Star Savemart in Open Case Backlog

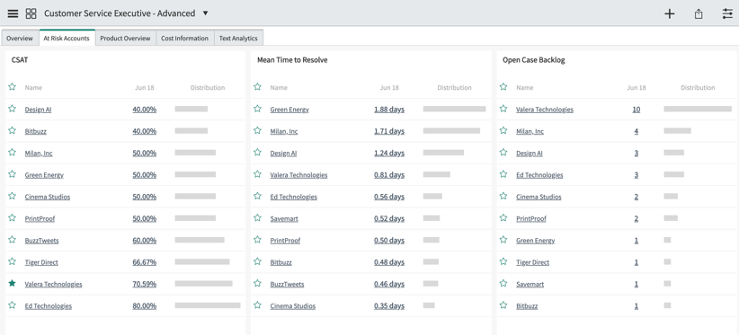pos(503,284)
